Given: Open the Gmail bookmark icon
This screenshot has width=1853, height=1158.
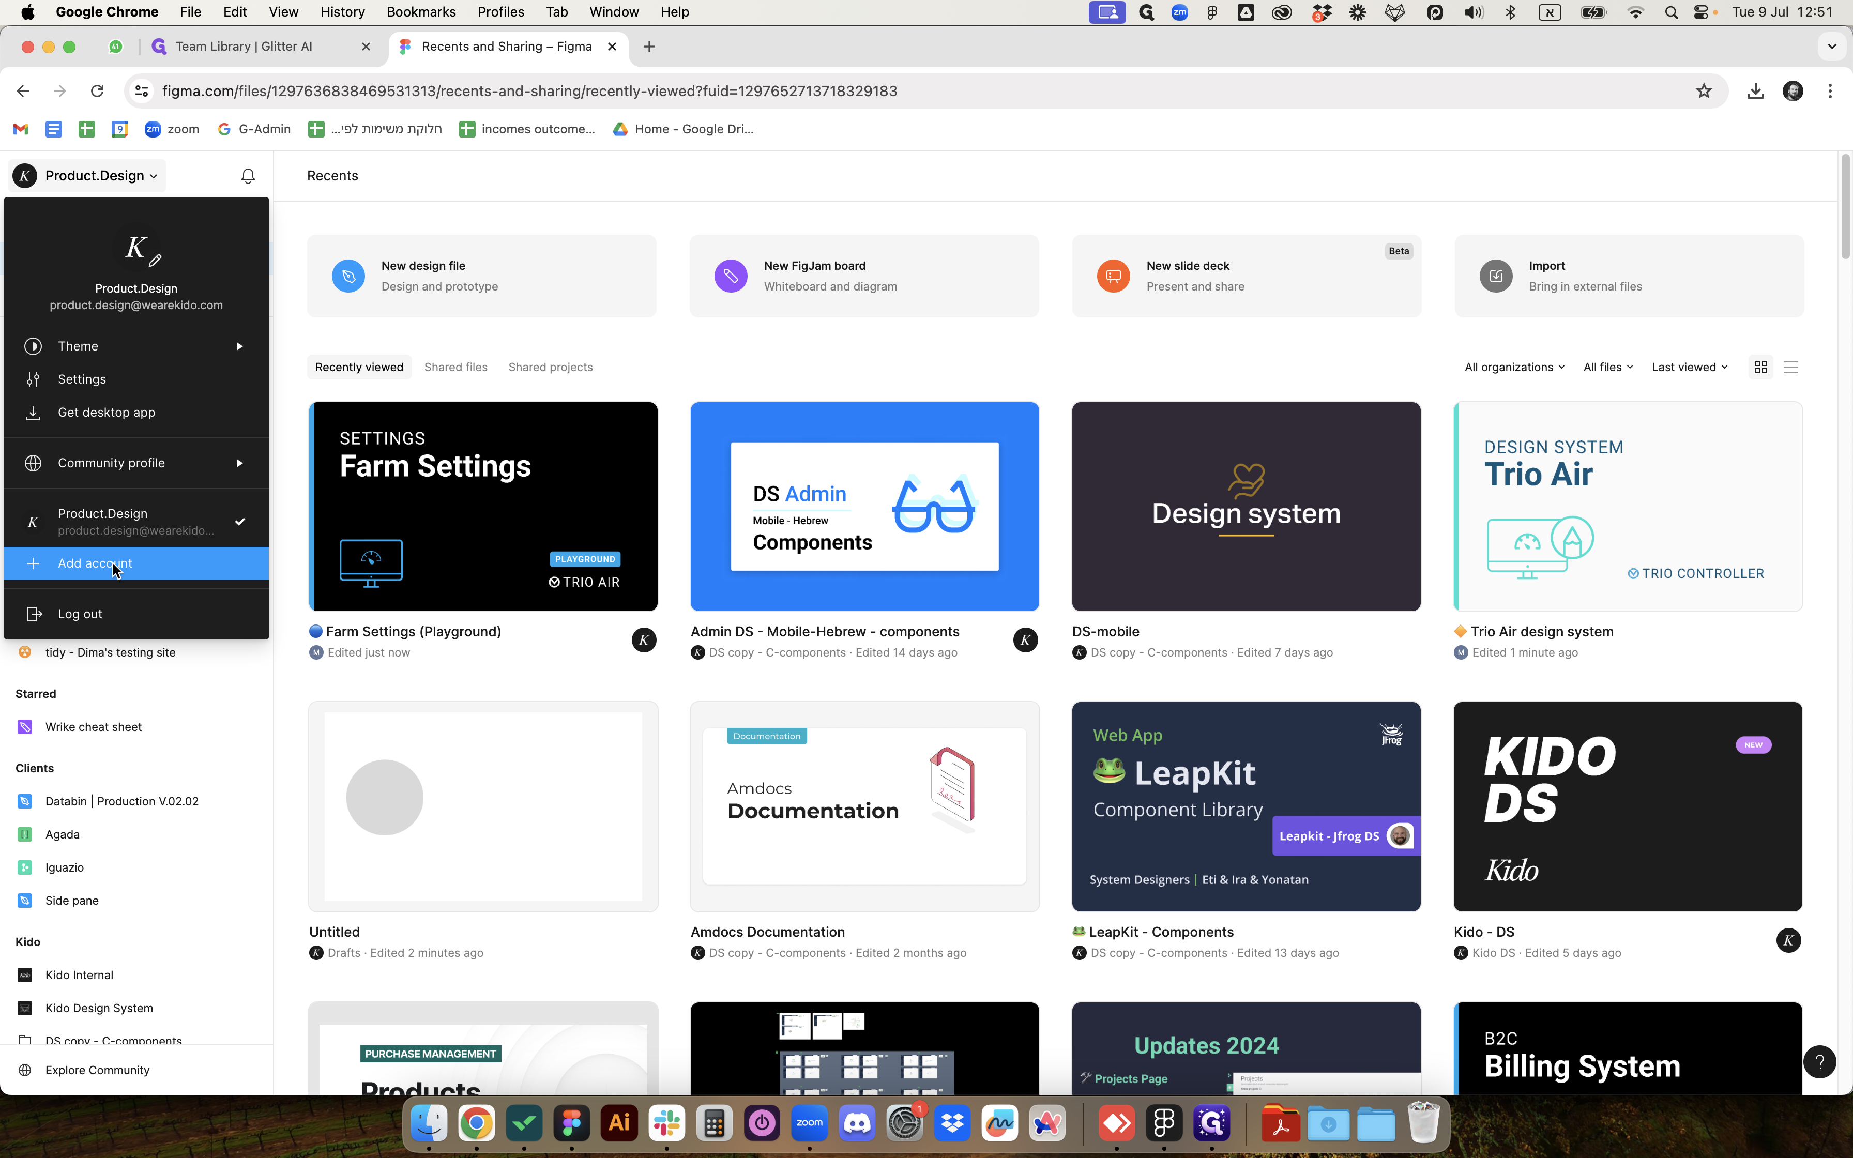Looking at the screenshot, I should [21, 129].
